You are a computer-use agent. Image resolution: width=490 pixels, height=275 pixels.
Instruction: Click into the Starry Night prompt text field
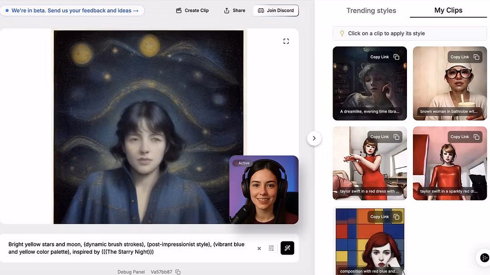click(127, 248)
